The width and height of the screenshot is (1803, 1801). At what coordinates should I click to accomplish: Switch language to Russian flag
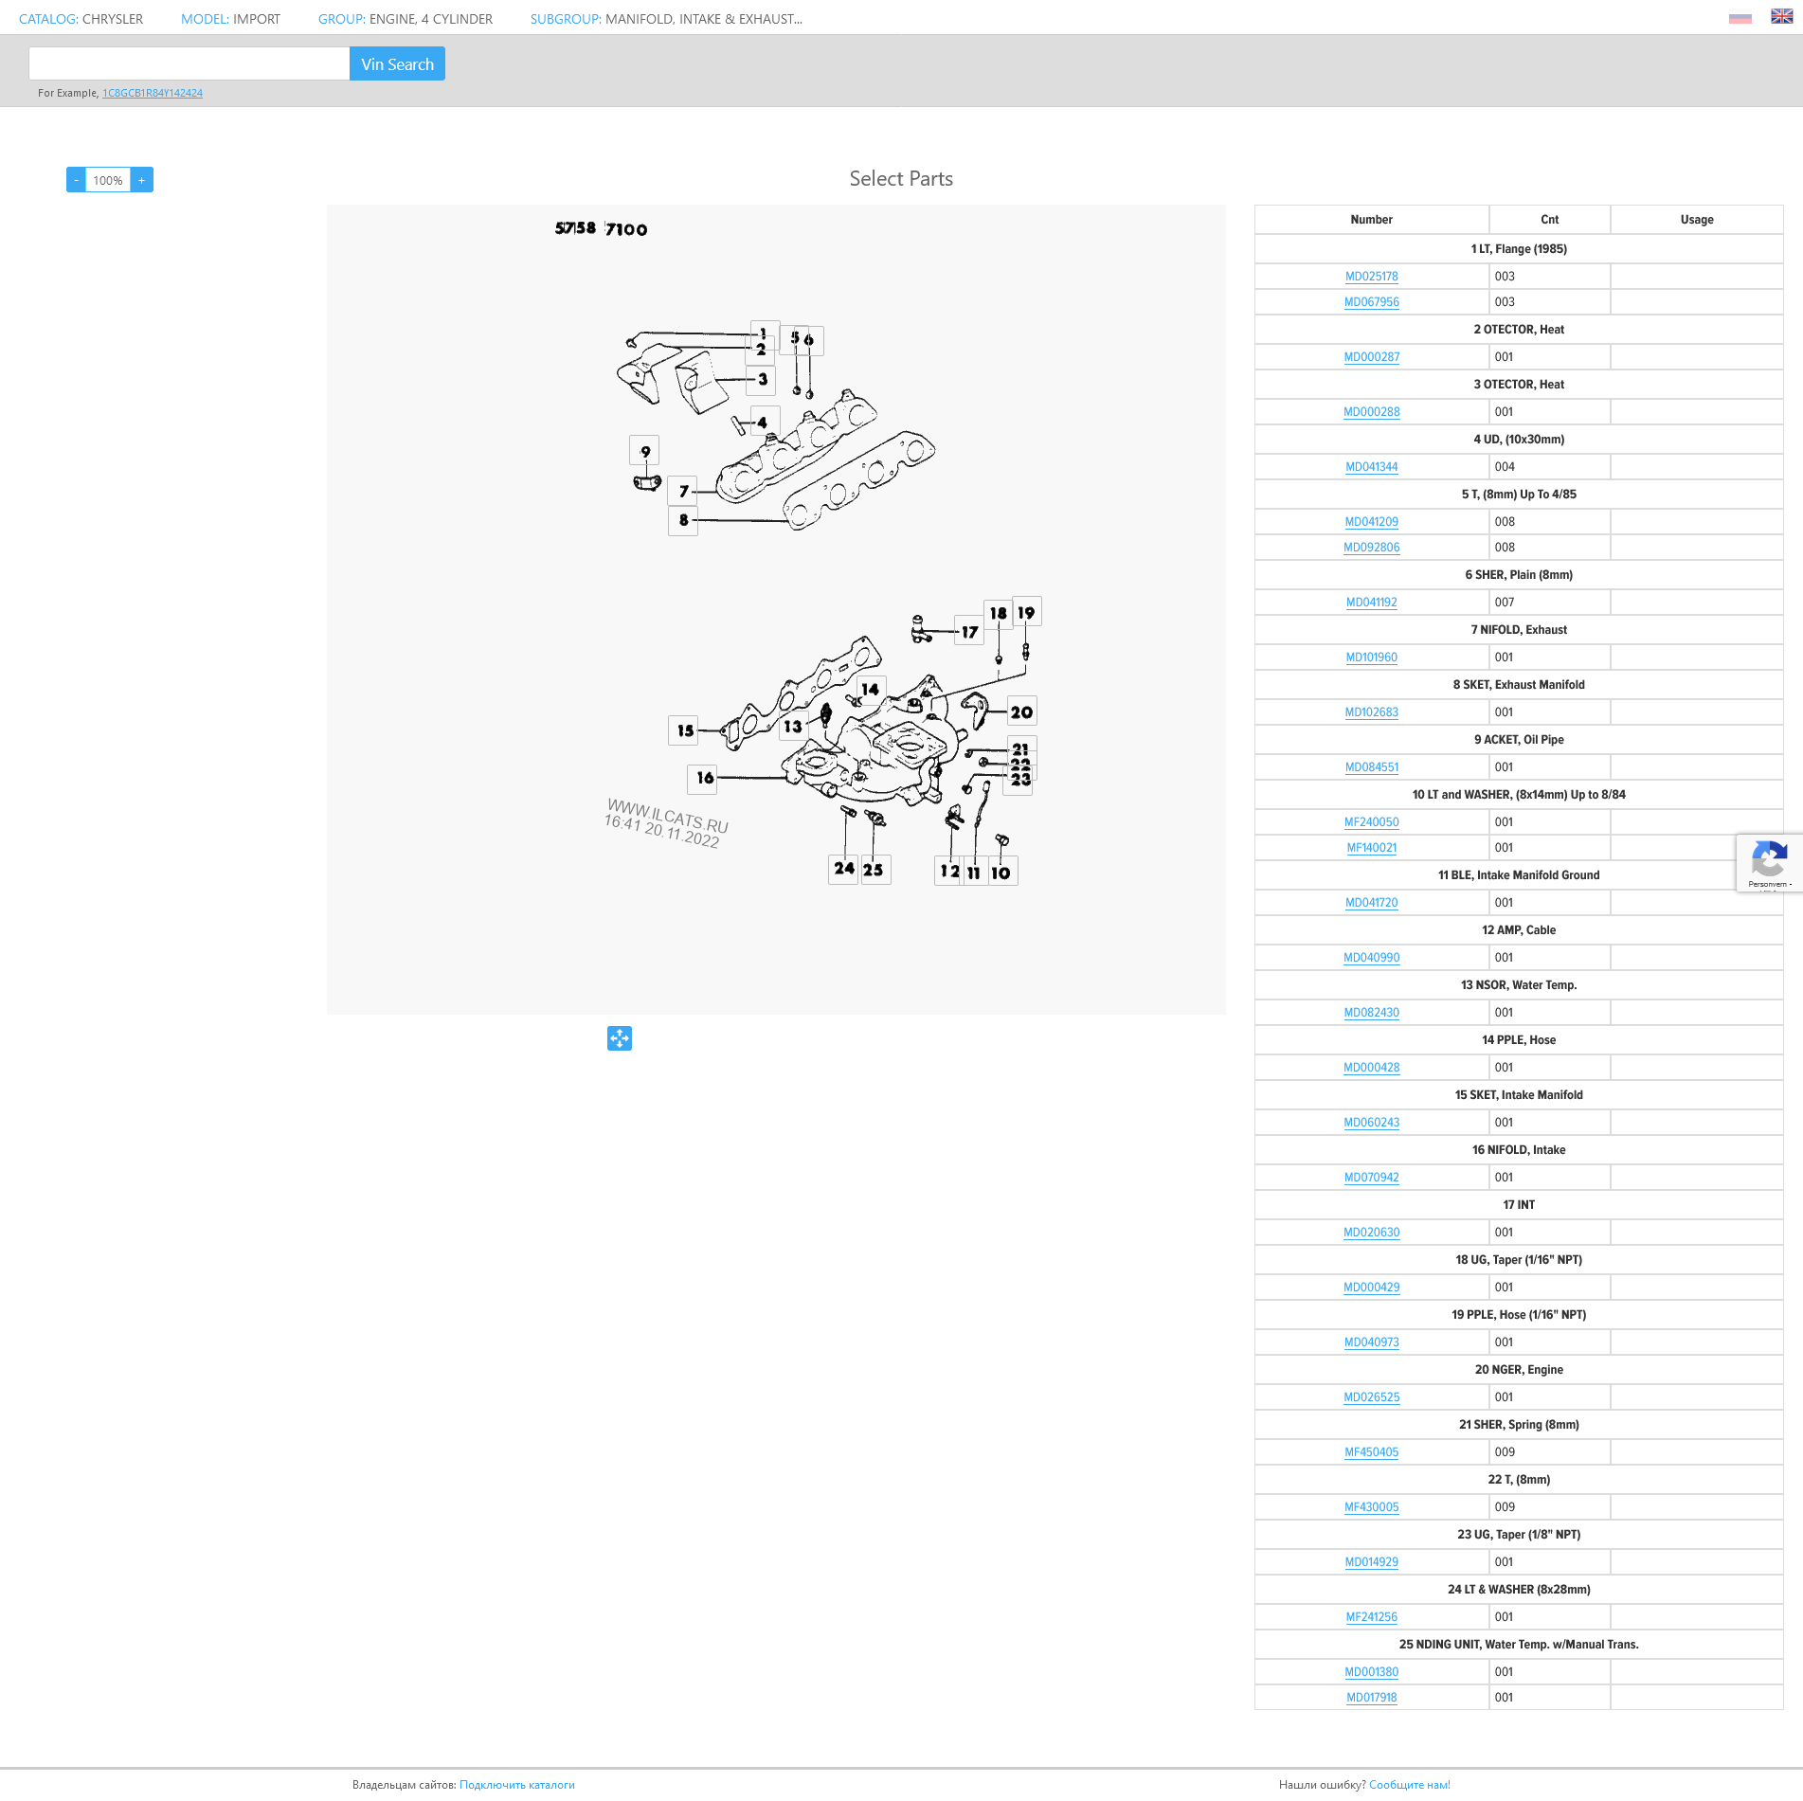pyautogui.click(x=1740, y=18)
